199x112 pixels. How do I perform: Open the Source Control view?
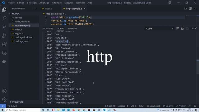[4, 27]
